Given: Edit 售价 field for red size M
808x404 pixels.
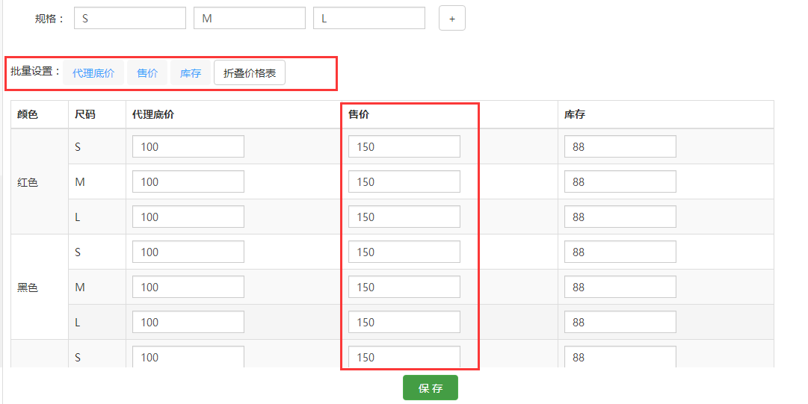Looking at the screenshot, I should 404,182.
